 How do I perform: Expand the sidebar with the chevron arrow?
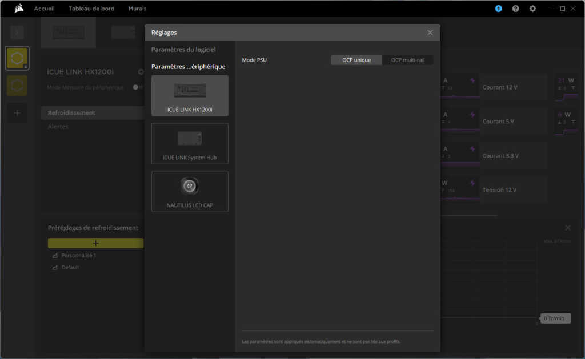17,33
